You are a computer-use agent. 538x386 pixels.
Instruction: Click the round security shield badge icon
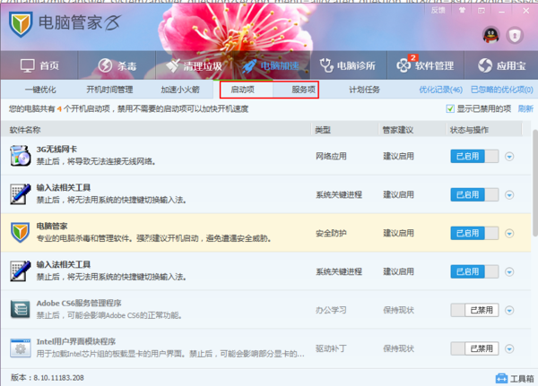(515, 35)
